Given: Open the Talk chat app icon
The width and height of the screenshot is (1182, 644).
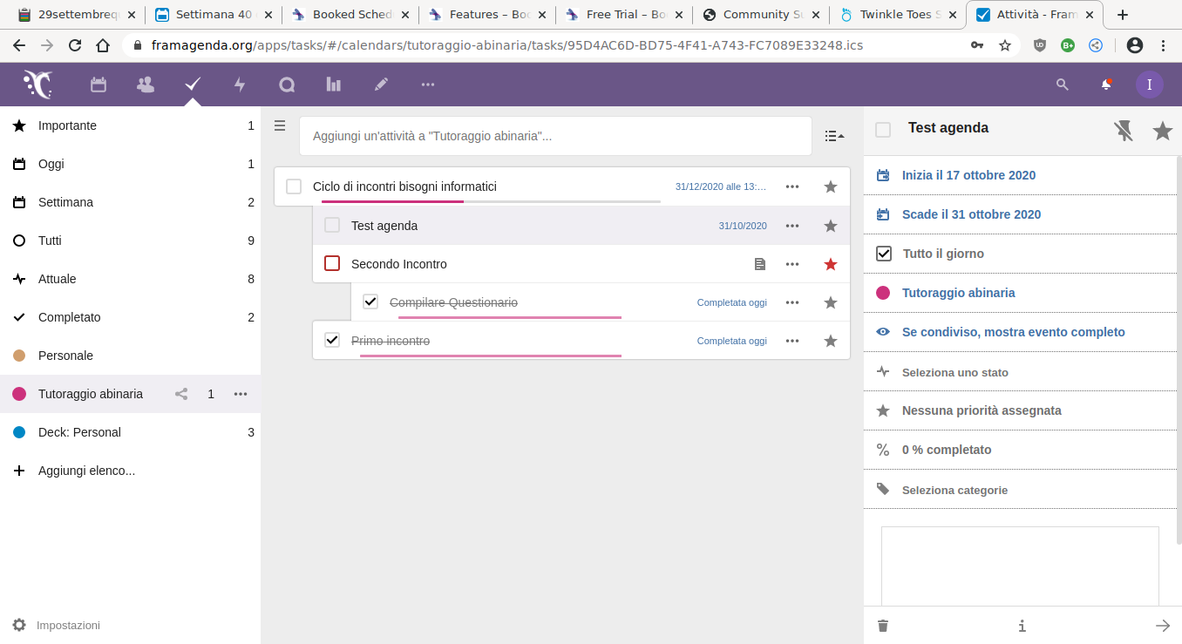Looking at the screenshot, I should point(287,85).
